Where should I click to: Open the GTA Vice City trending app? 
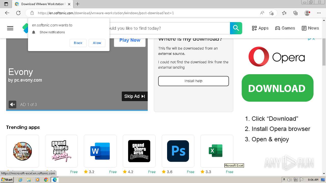click(61, 151)
